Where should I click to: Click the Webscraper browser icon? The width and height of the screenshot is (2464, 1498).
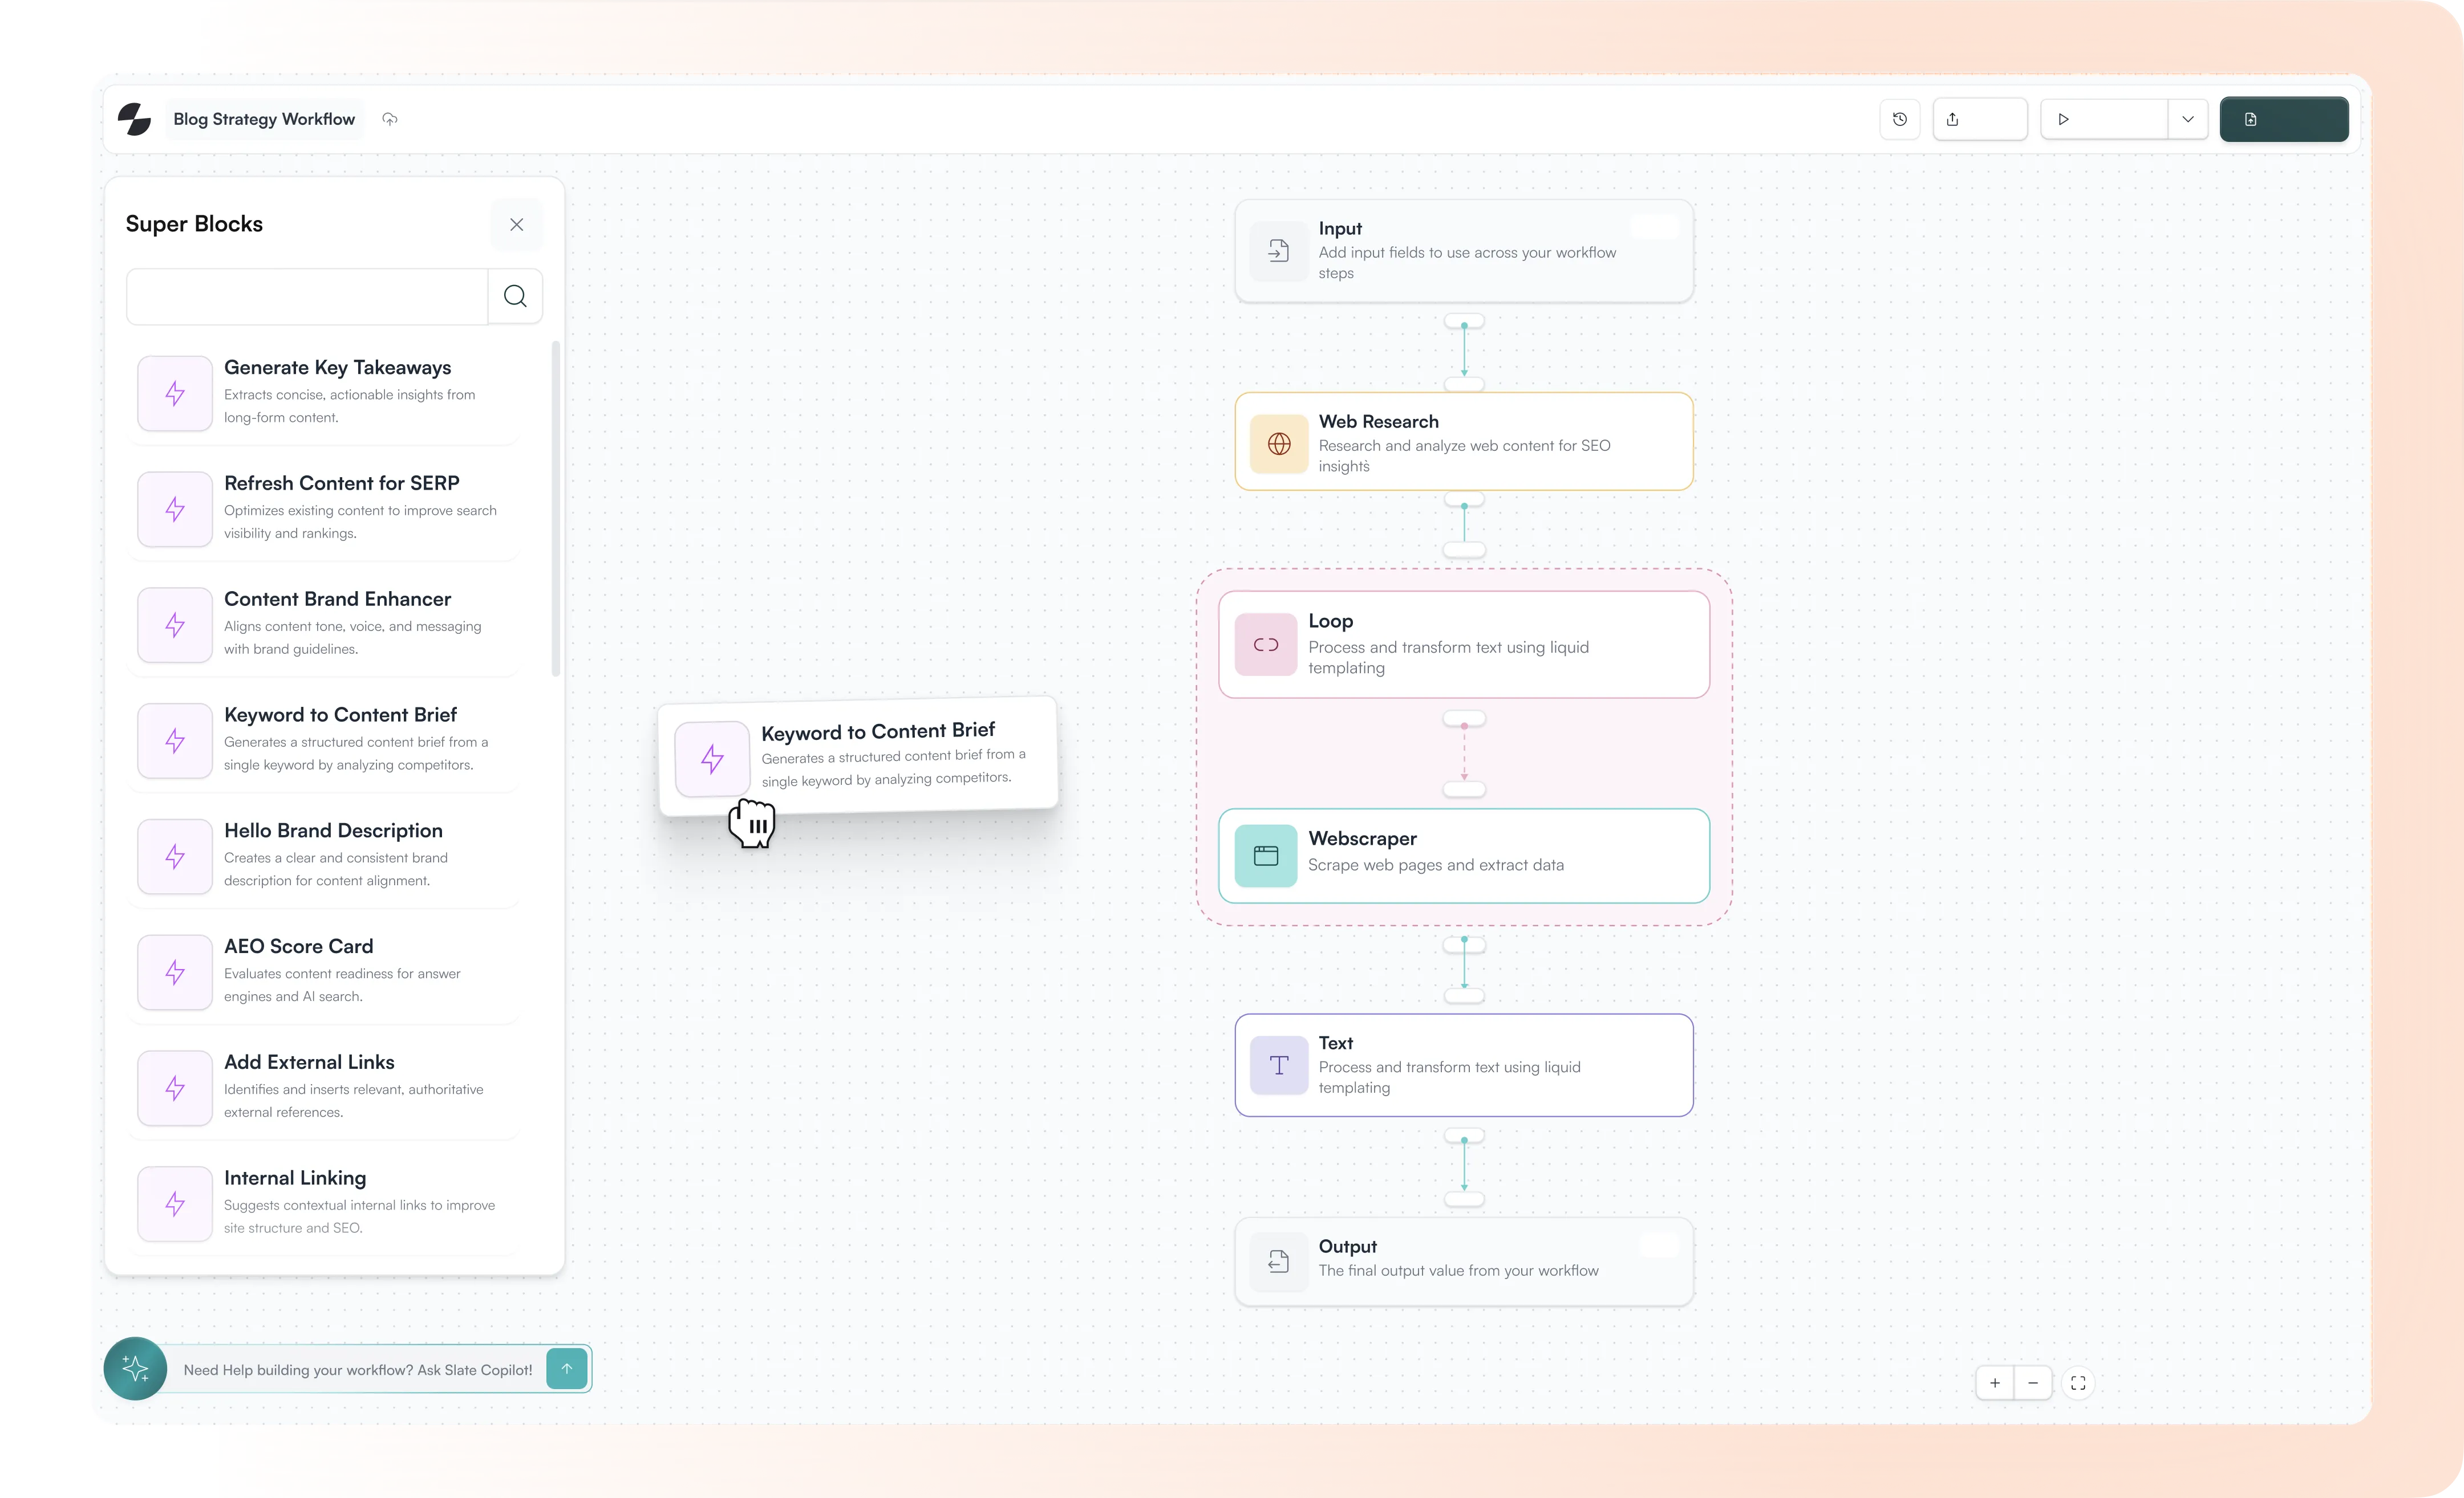(x=1265, y=856)
